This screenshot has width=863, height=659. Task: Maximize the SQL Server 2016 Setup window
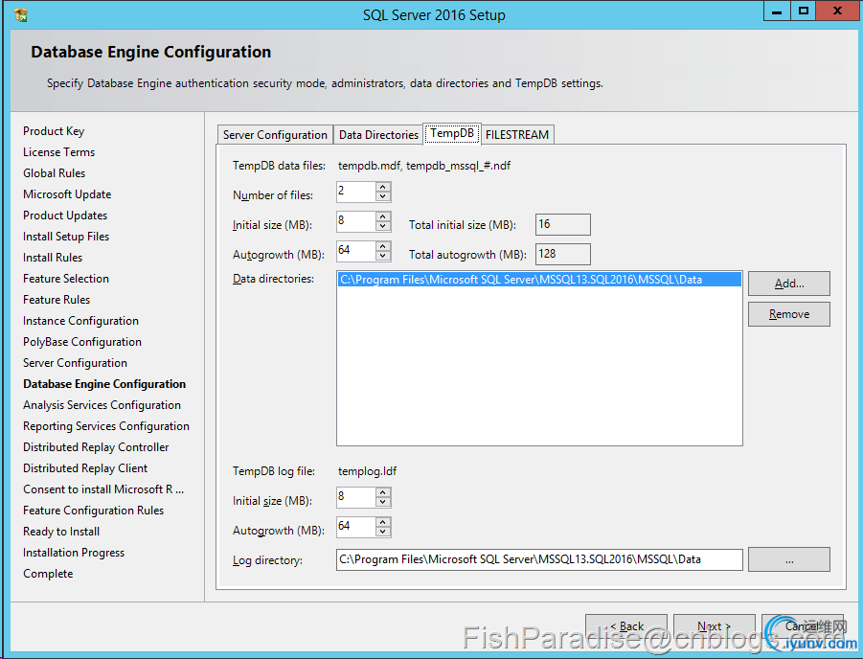click(804, 11)
